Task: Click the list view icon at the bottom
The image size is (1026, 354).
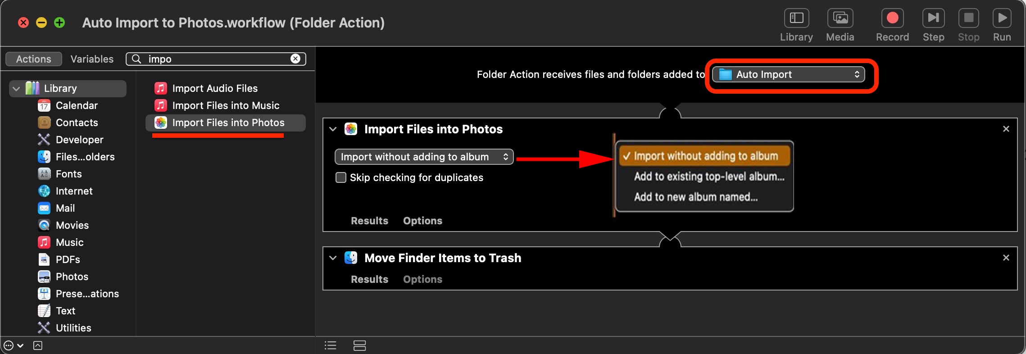Action: point(330,345)
